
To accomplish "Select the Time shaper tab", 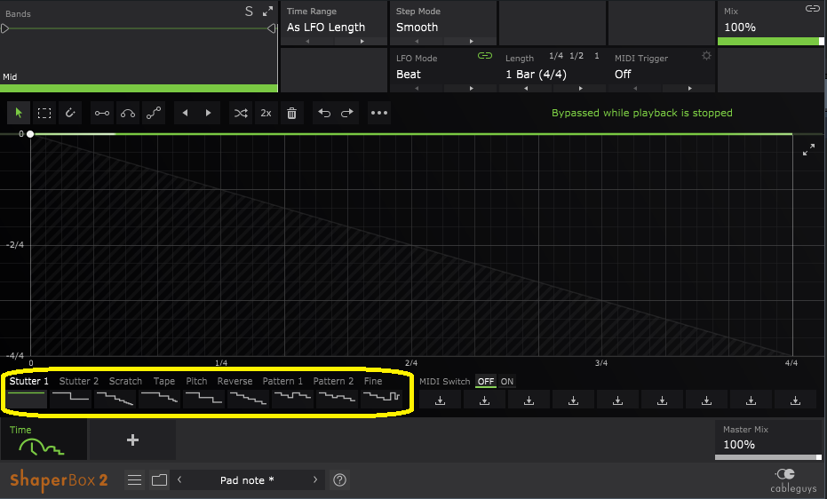I will point(44,440).
